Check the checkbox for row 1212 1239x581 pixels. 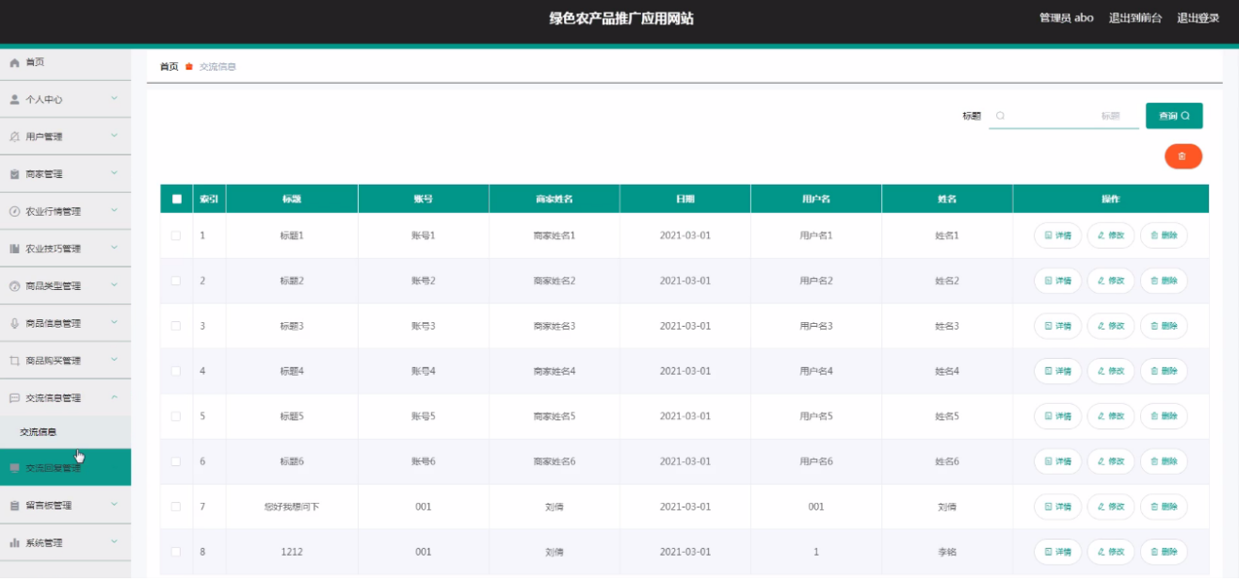[x=176, y=552]
